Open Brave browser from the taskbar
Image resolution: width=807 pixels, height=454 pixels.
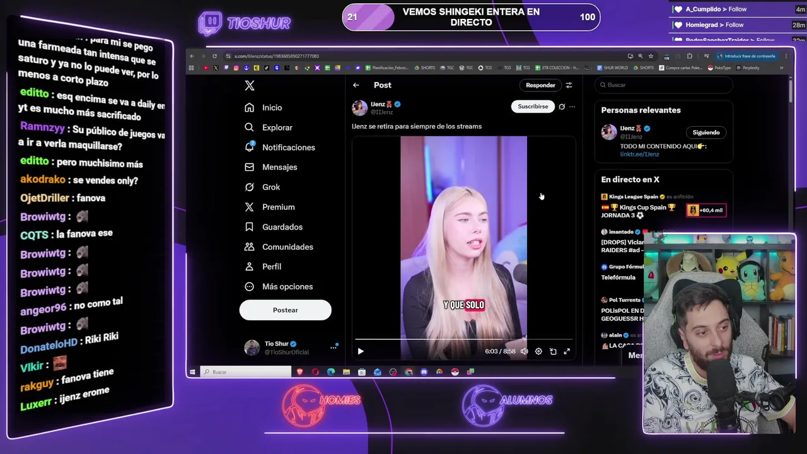pos(299,372)
